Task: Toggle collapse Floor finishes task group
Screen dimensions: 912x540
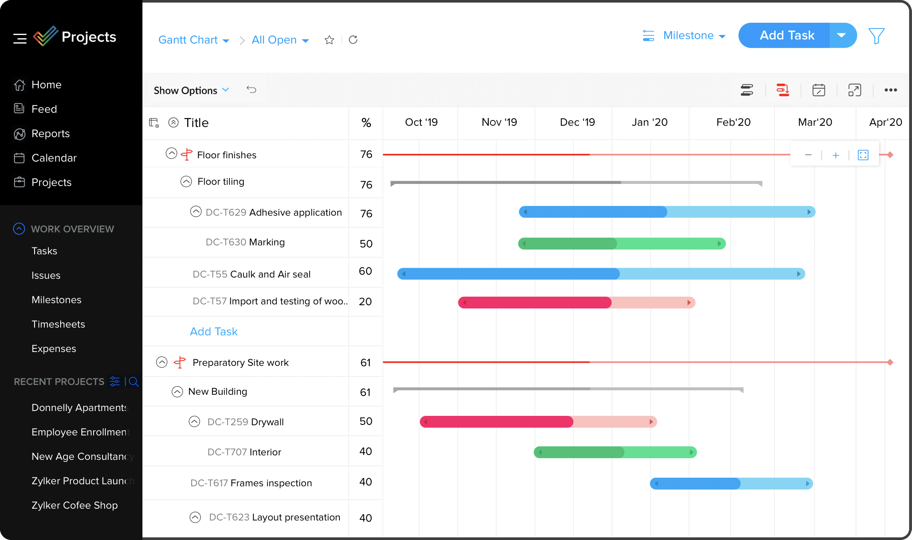Action: point(171,154)
